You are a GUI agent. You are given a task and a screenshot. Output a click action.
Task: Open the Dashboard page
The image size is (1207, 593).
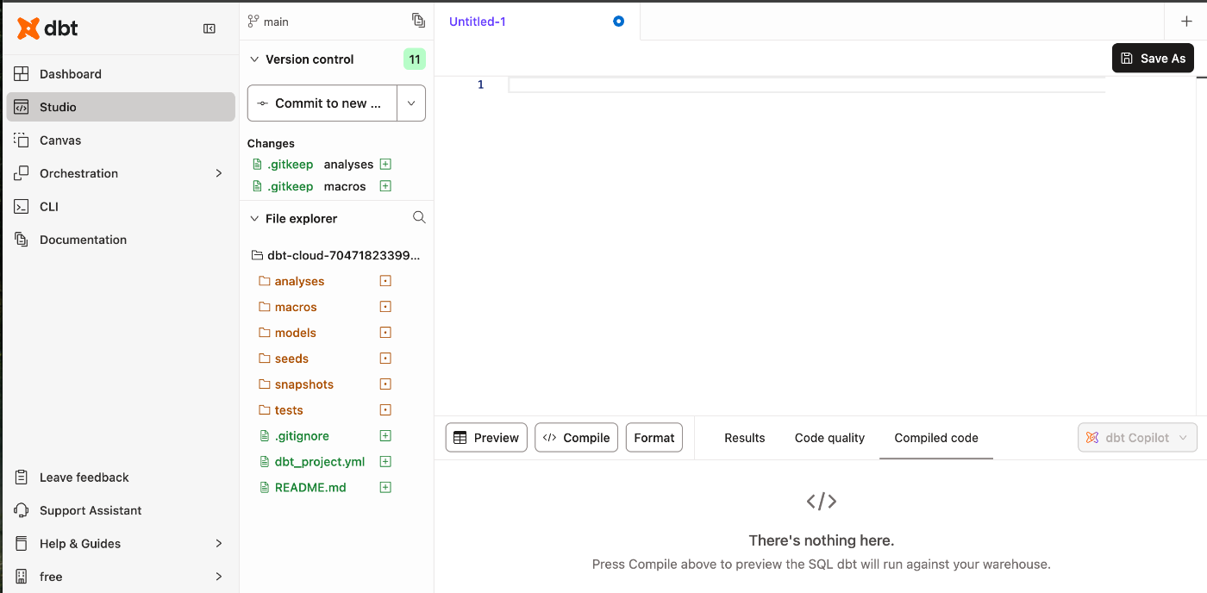pyautogui.click(x=121, y=74)
